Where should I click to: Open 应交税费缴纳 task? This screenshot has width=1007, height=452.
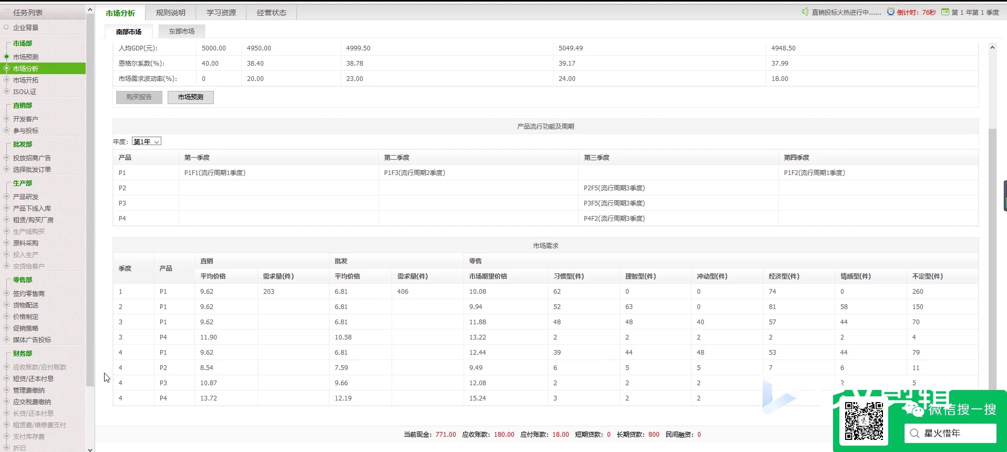pos(32,402)
